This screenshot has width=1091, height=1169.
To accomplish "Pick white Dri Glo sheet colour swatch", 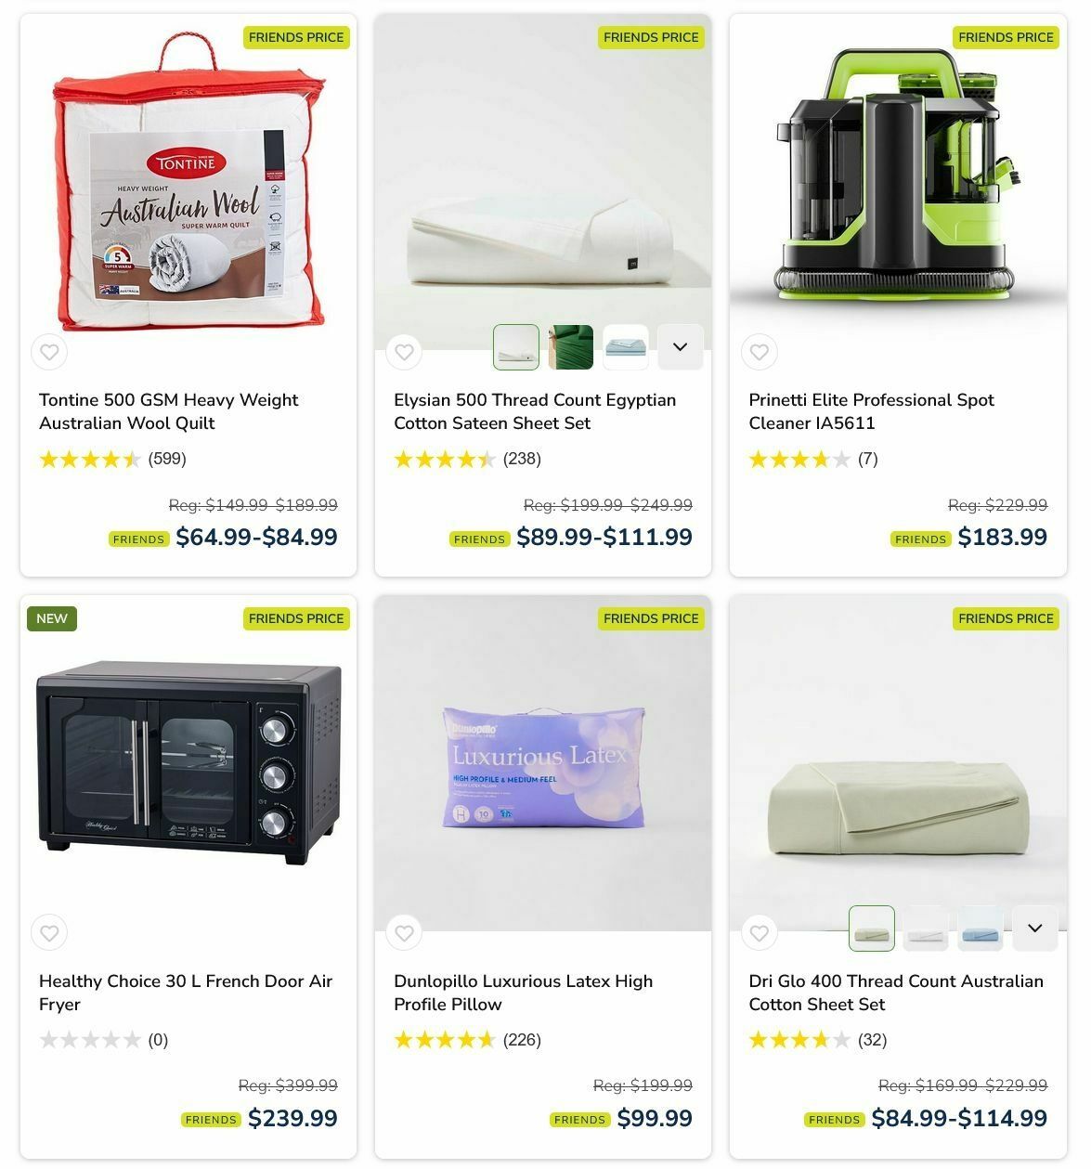I will tap(925, 929).
